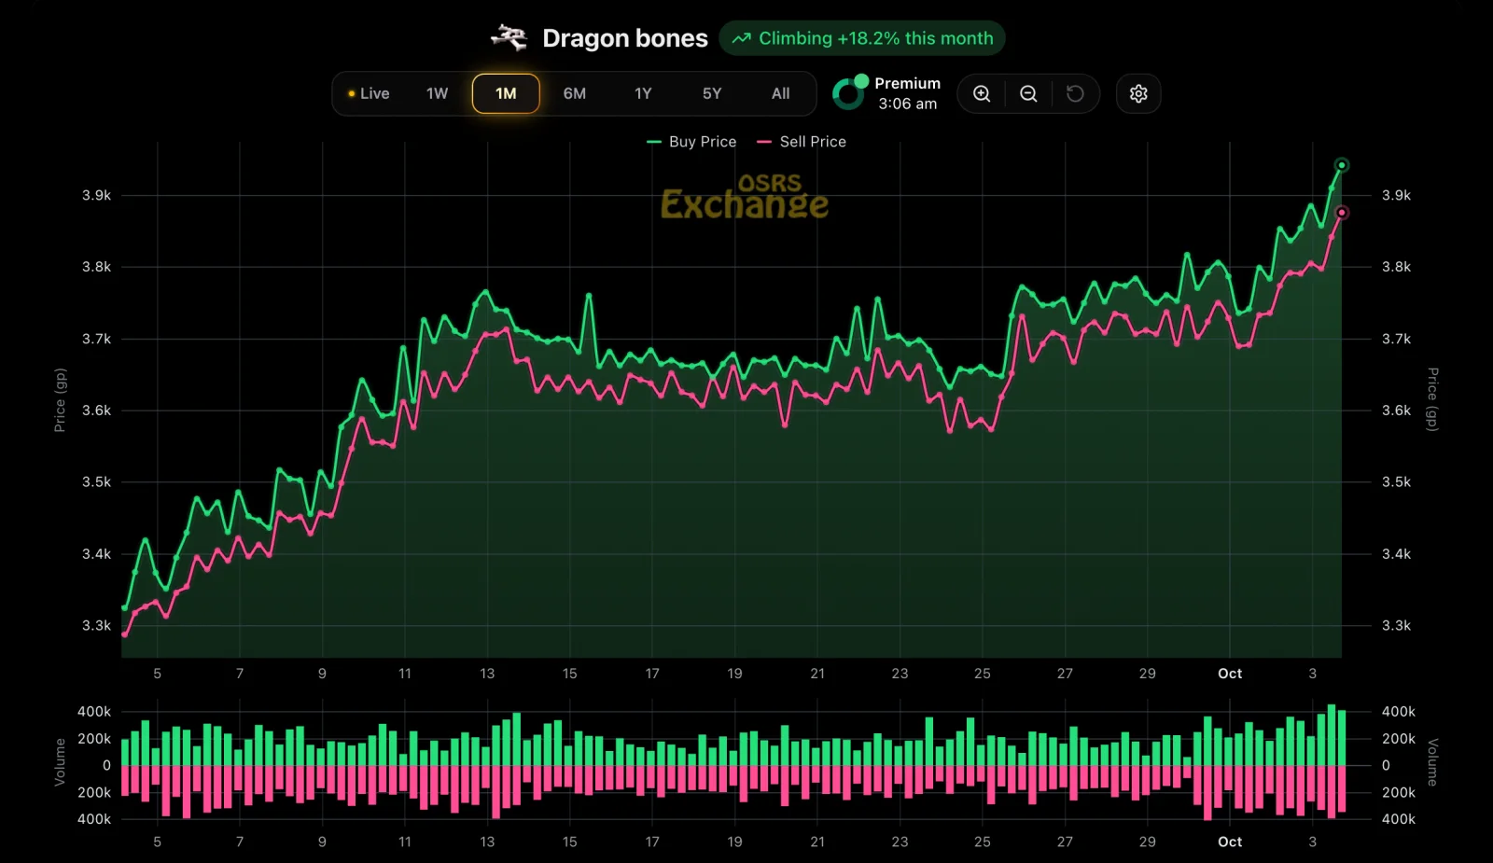Click the 25 date label under volume chart
This screenshot has height=863, width=1493.
point(983,842)
